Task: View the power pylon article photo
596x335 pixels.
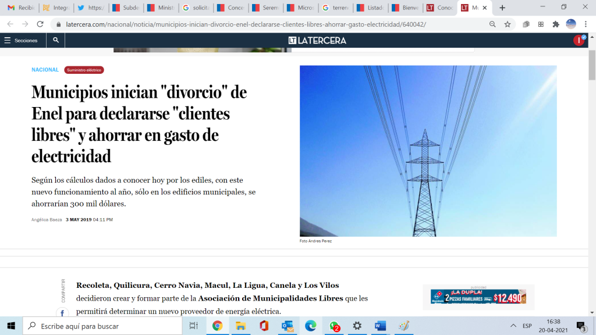Action: [428, 151]
